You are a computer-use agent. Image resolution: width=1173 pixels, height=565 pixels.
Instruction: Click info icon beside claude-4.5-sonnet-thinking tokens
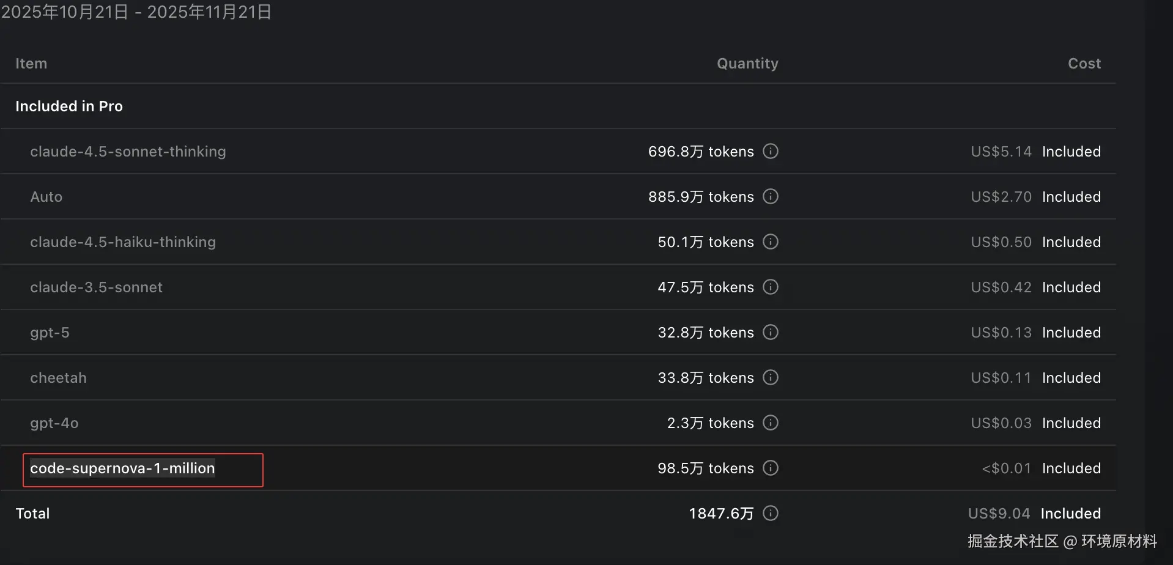tap(771, 151)
